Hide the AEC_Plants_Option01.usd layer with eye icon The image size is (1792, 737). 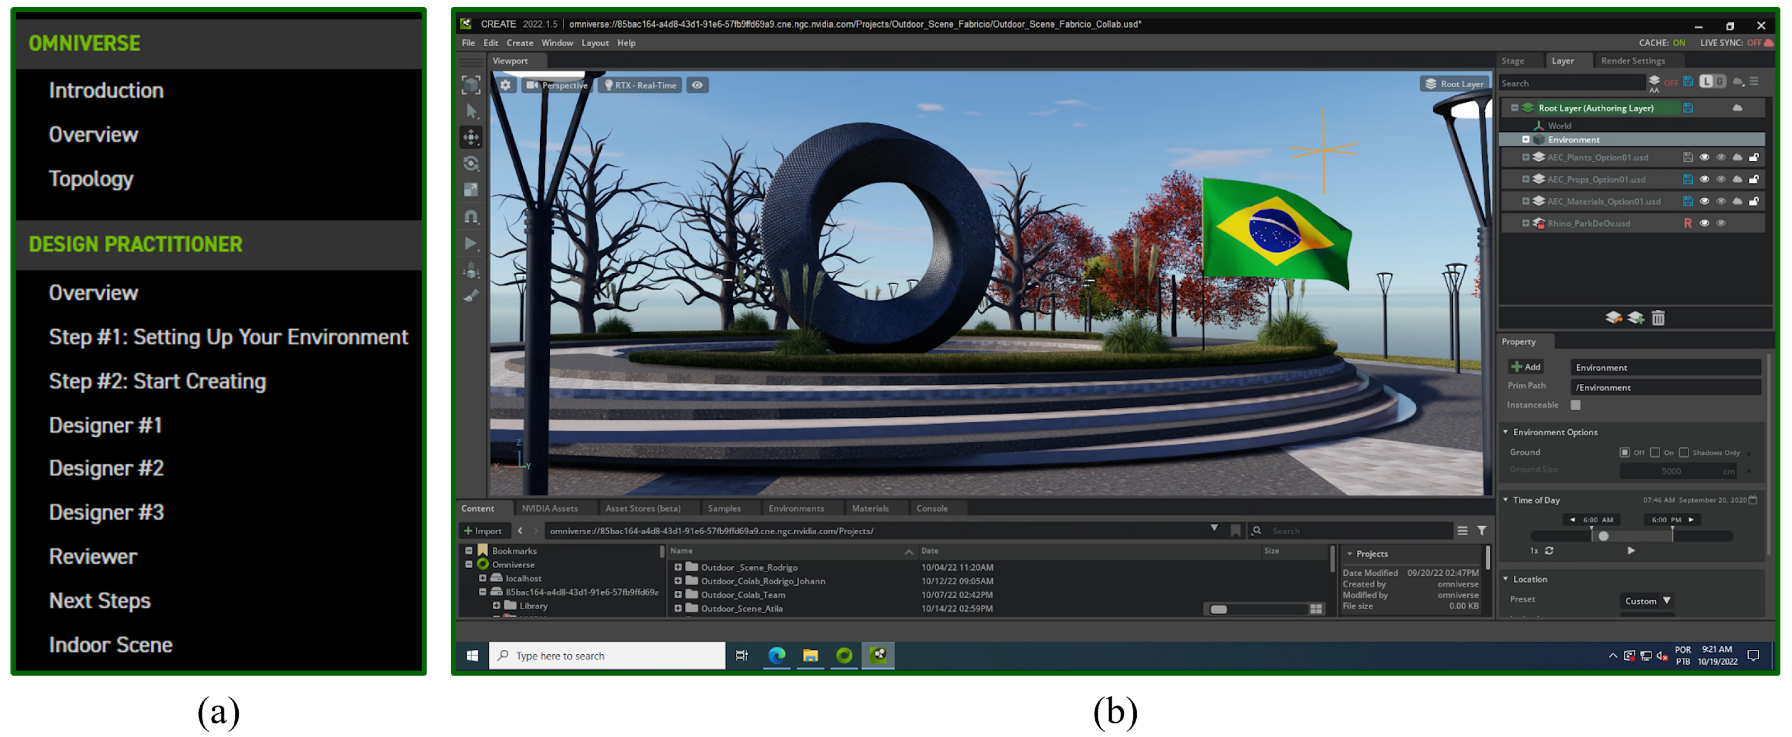point(1704,157)
